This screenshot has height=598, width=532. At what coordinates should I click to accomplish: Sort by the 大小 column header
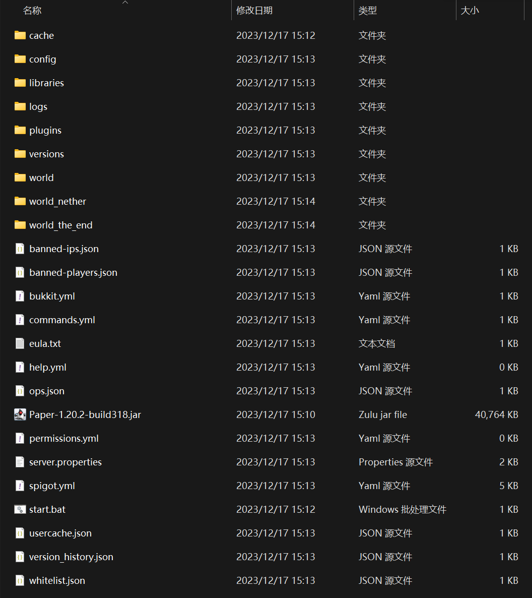pos(470,11)
